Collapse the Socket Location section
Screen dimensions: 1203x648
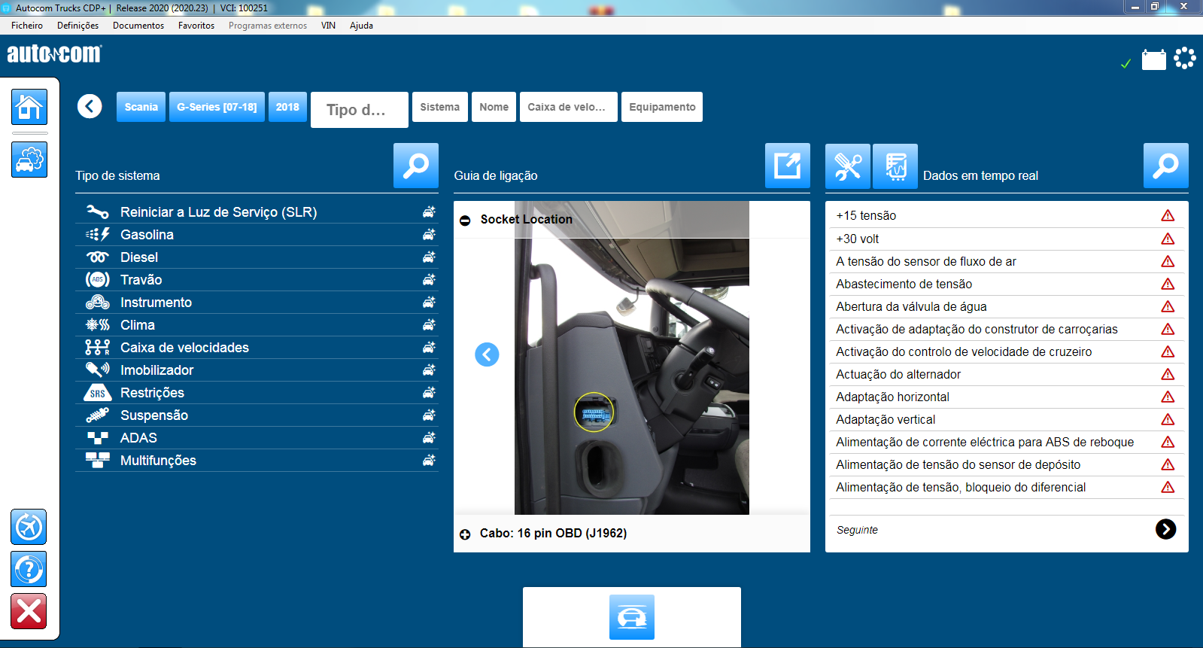[465, 220]
